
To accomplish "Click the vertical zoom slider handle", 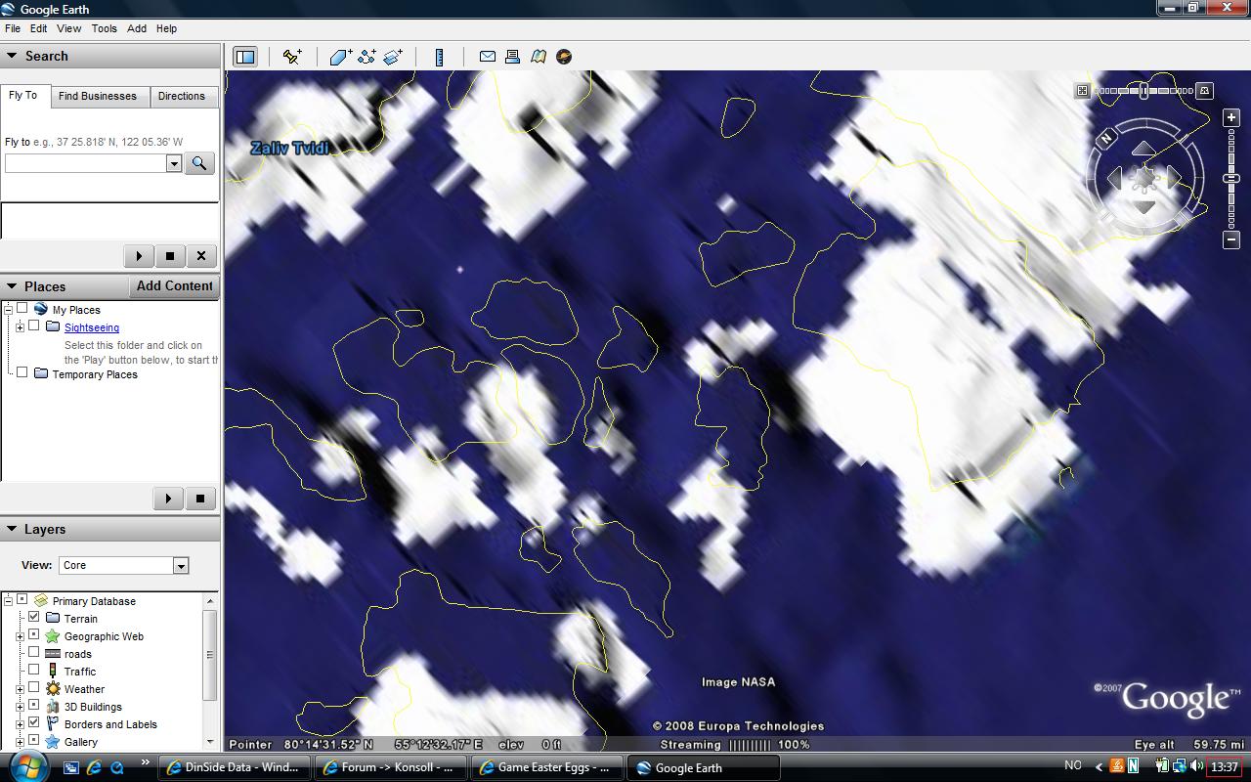I will click(1230, 179).
